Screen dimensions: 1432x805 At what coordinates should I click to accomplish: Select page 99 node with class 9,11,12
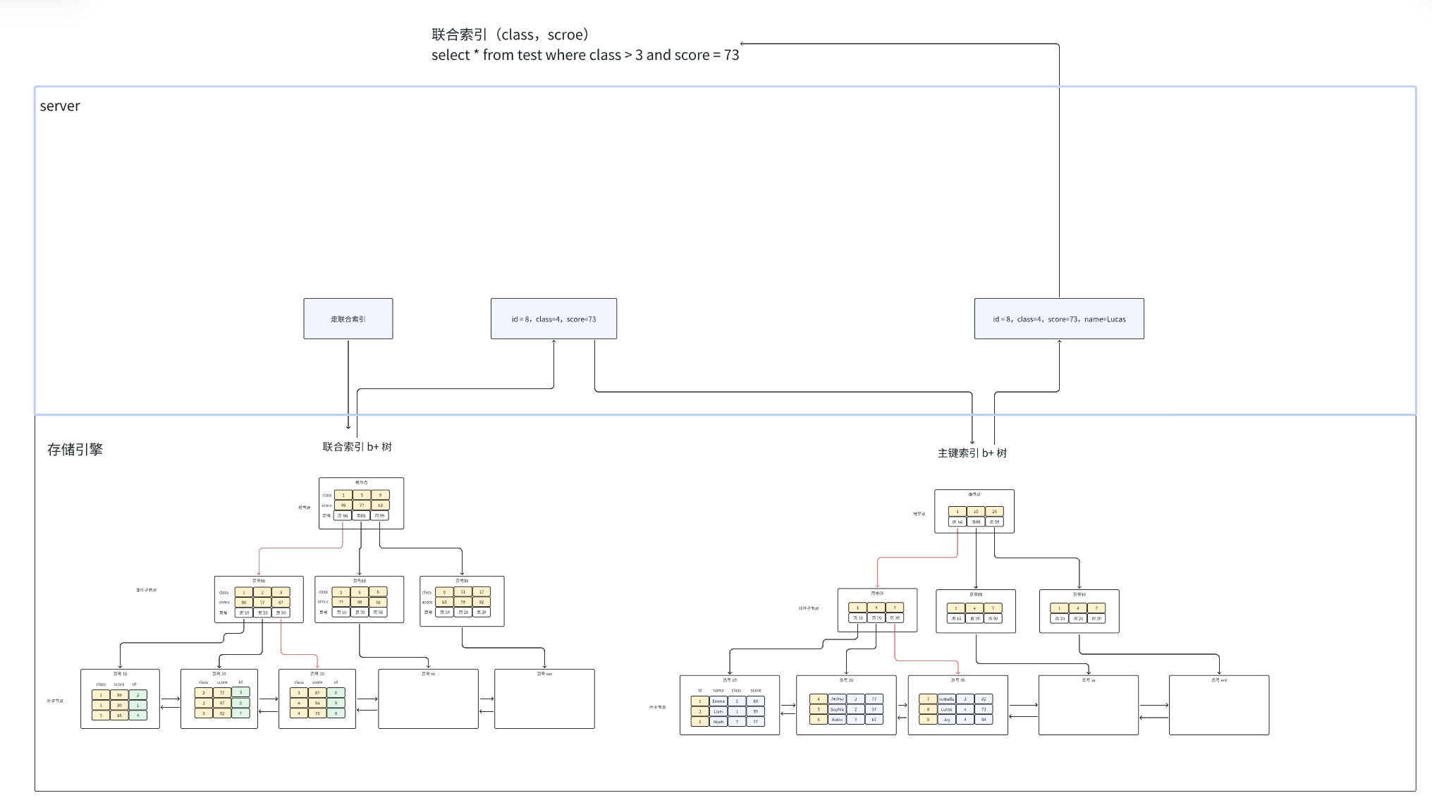point(462,601)
